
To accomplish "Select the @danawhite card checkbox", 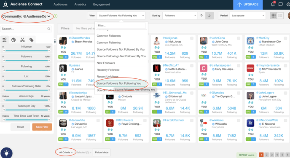I will click(x=98, y=121).
